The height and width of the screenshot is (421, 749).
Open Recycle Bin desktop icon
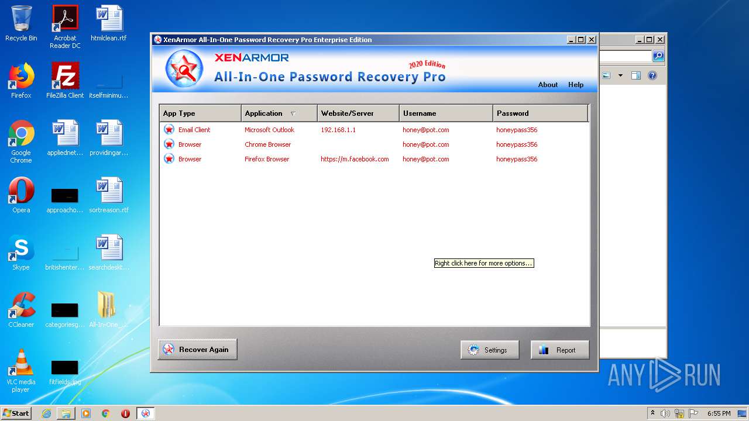click(x=21, y=23)
